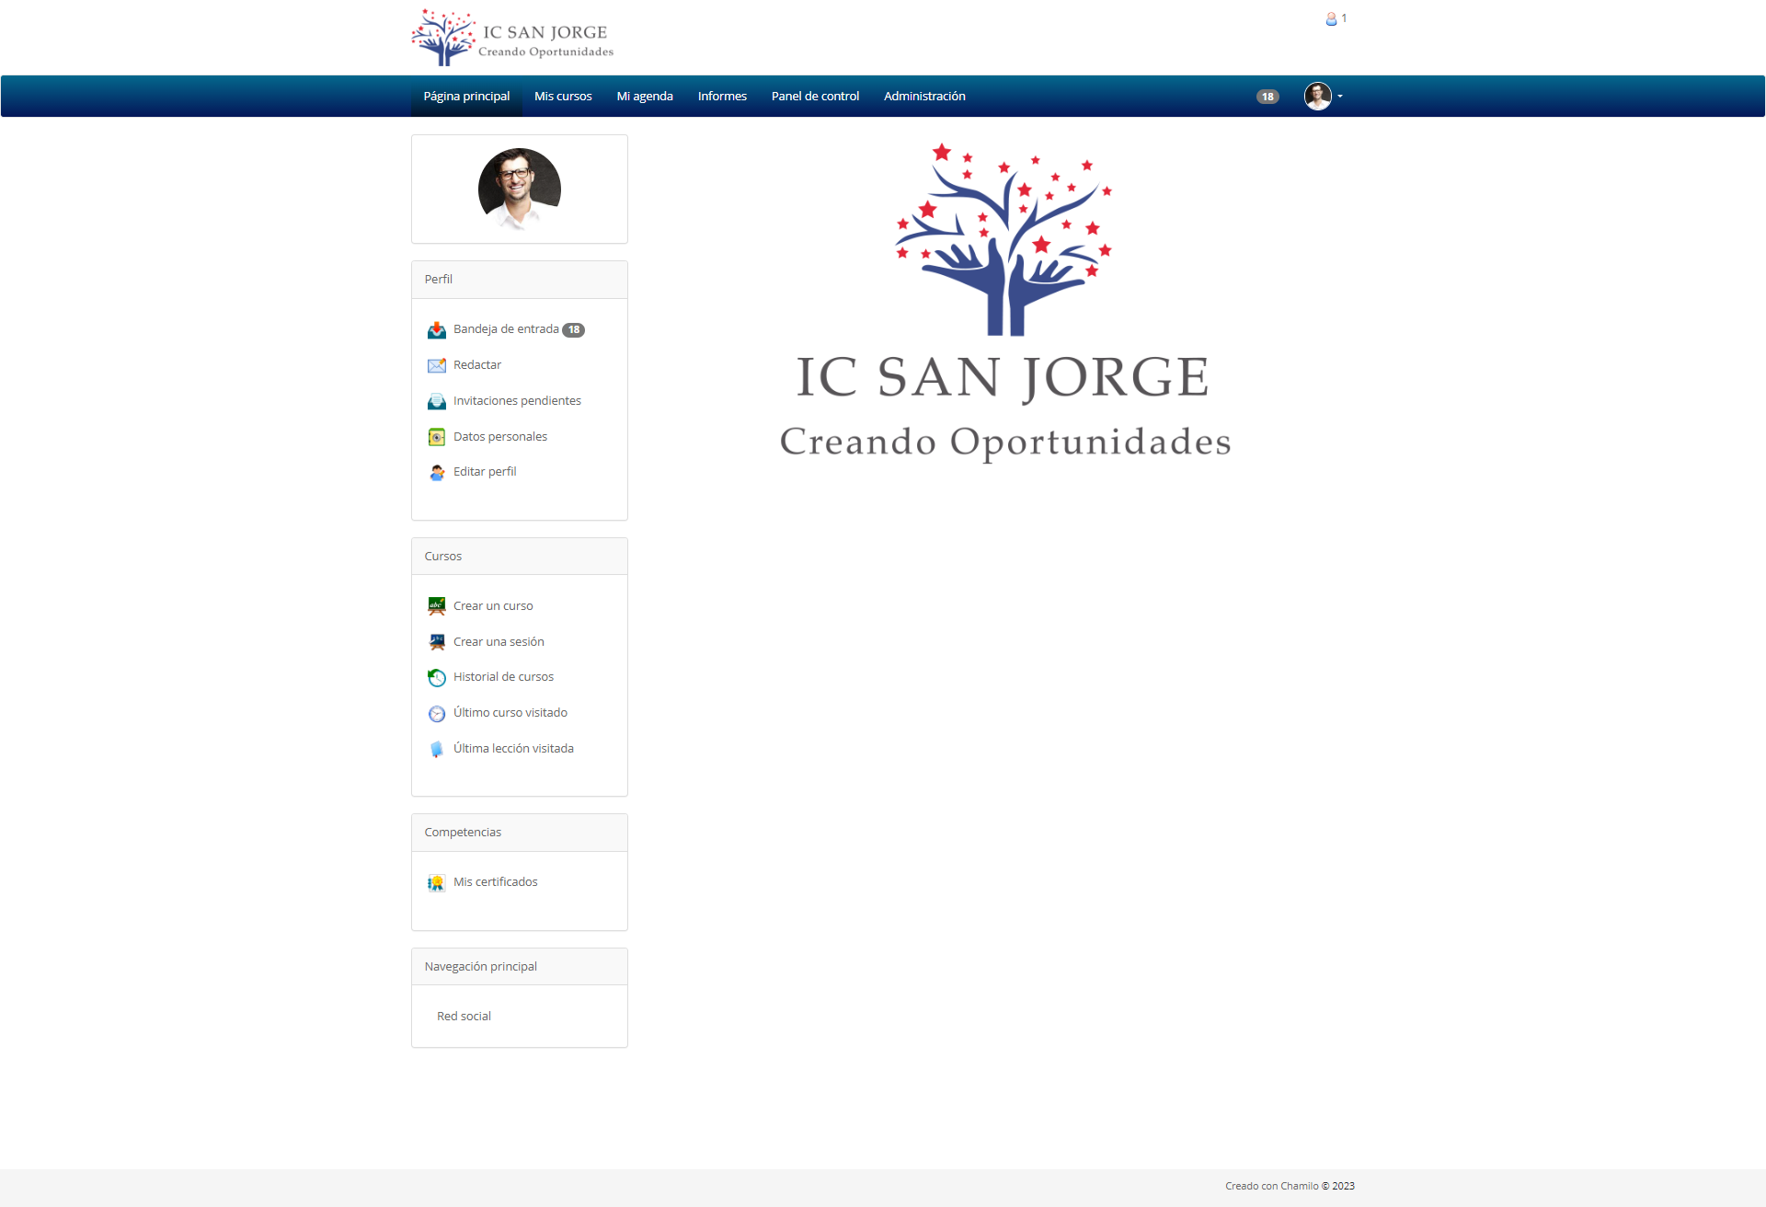
Task: Open Historial de cursos link
Action: [503, 677]
